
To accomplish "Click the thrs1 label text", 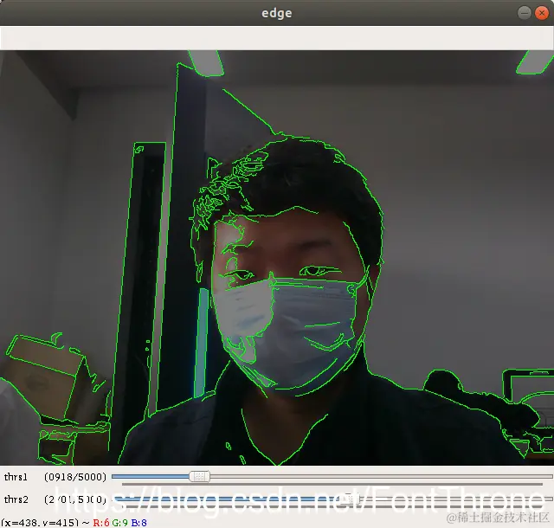I will click(x=16, y=477).
